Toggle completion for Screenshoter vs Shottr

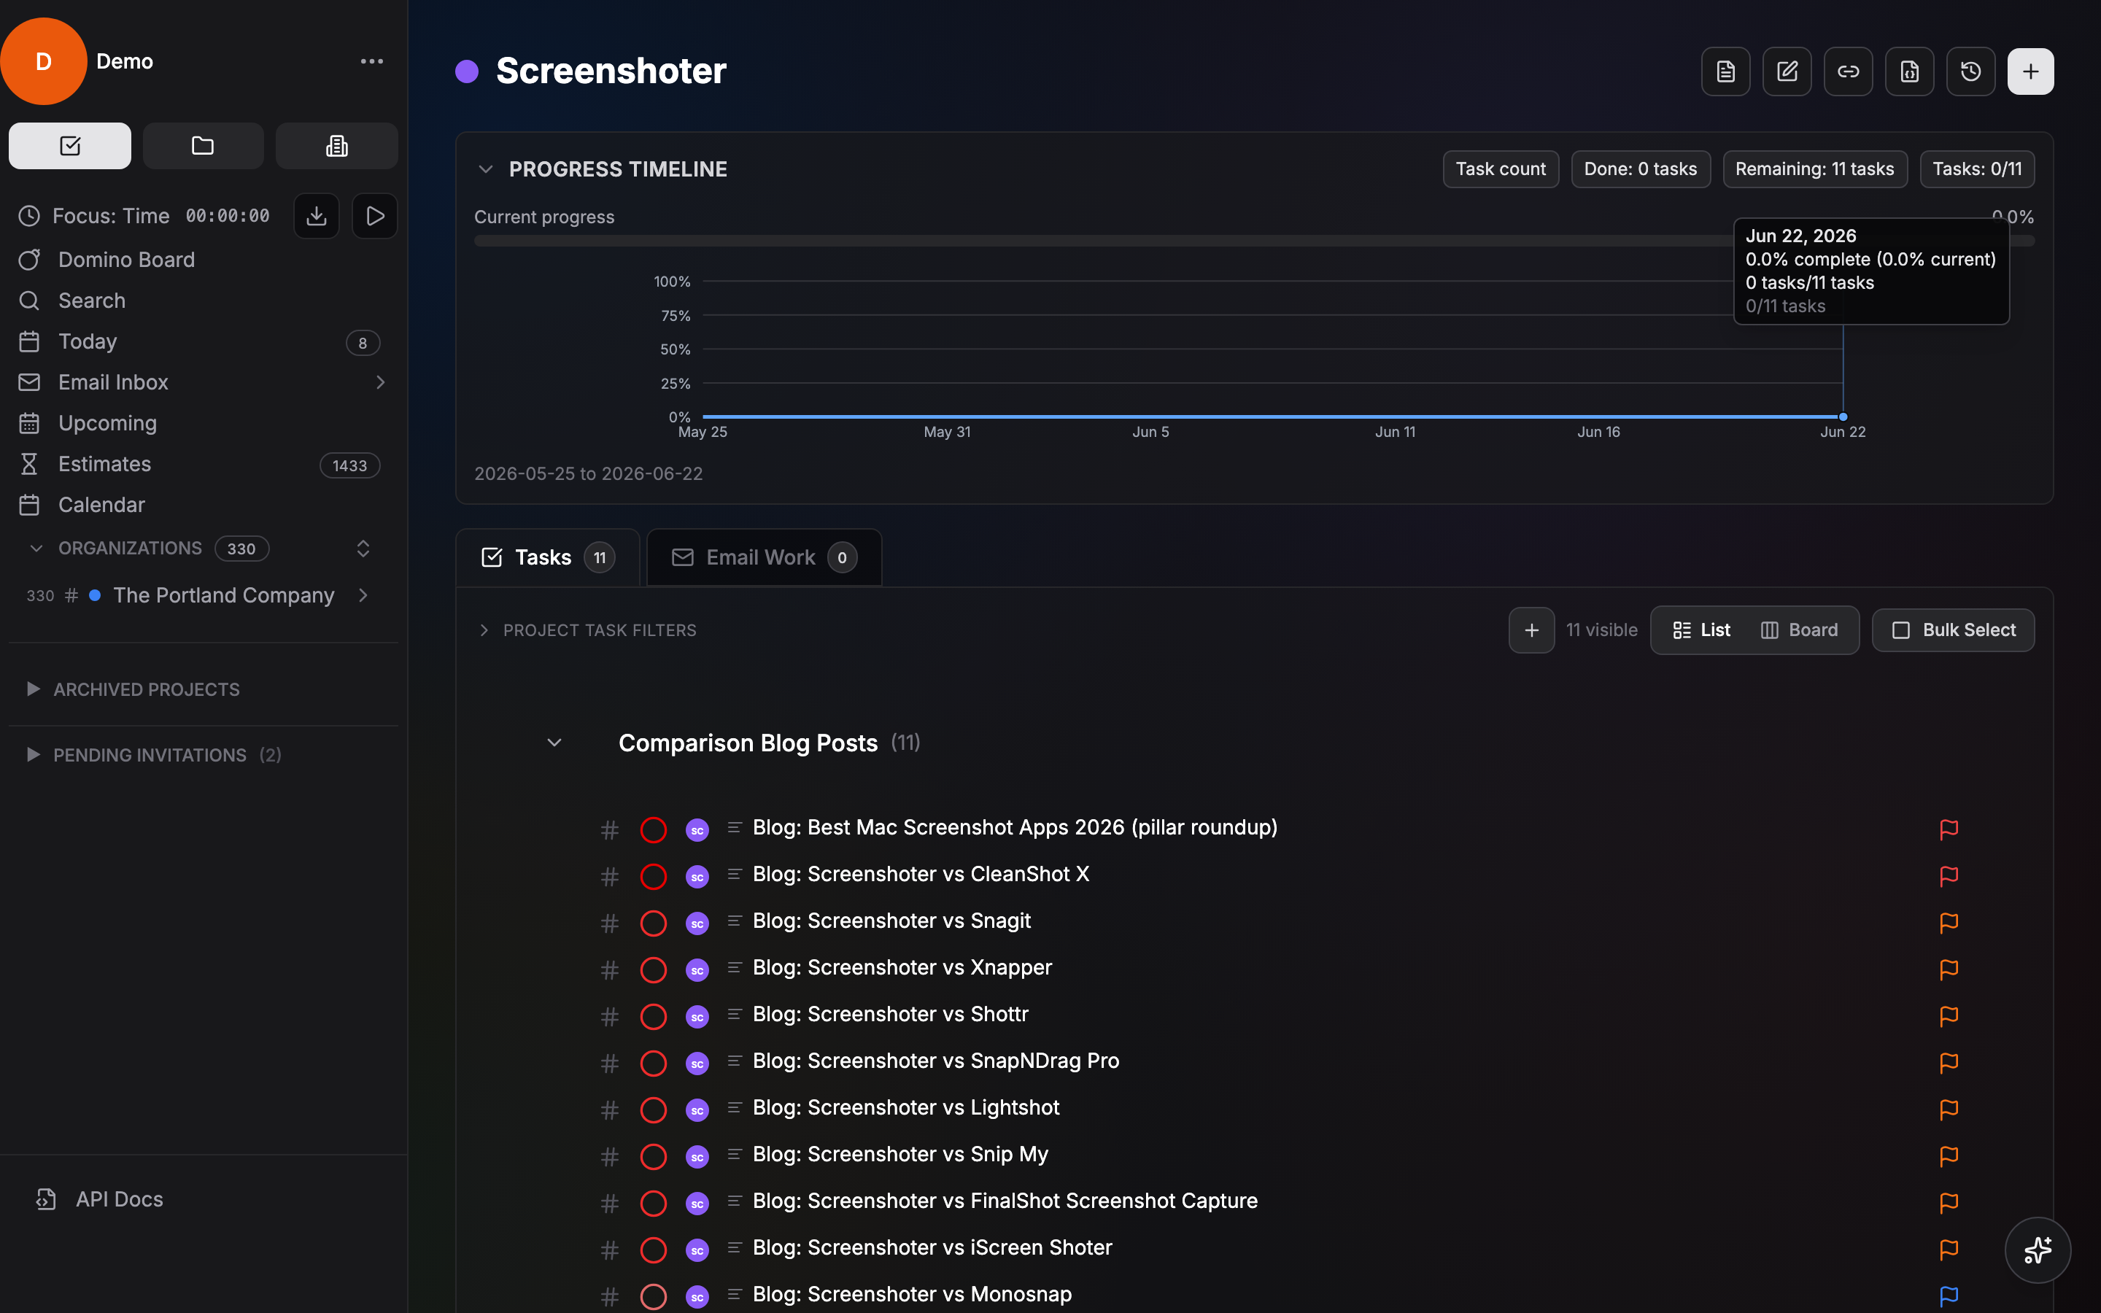(x=653, y=1017)
